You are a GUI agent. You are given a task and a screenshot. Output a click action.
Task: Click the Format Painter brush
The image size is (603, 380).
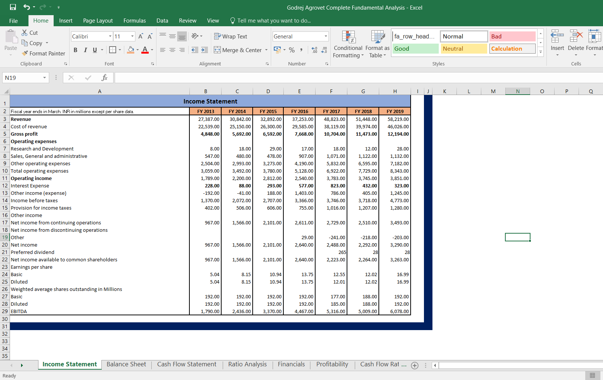click(x=25, y=53)
